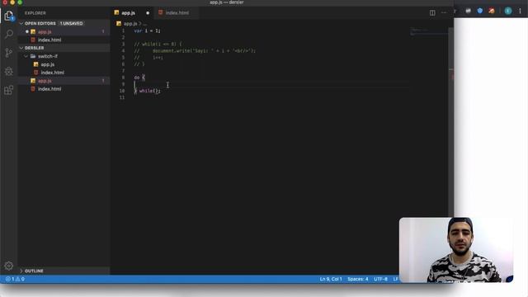528x297 pixels.
Task: Open the Explorer view in activity bar
Action: pyautogui.click(x=9, y=16)
